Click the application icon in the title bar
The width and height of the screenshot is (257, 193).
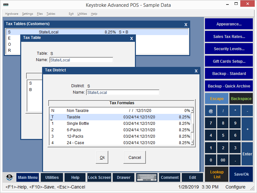coord(6,5)
